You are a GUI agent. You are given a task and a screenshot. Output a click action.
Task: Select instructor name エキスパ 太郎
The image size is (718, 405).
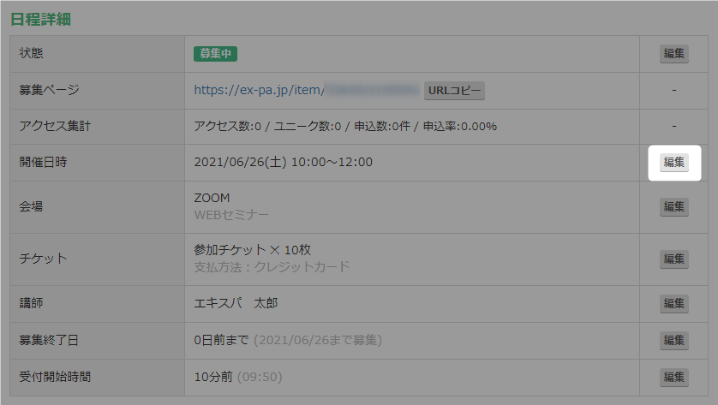[236, 303]
